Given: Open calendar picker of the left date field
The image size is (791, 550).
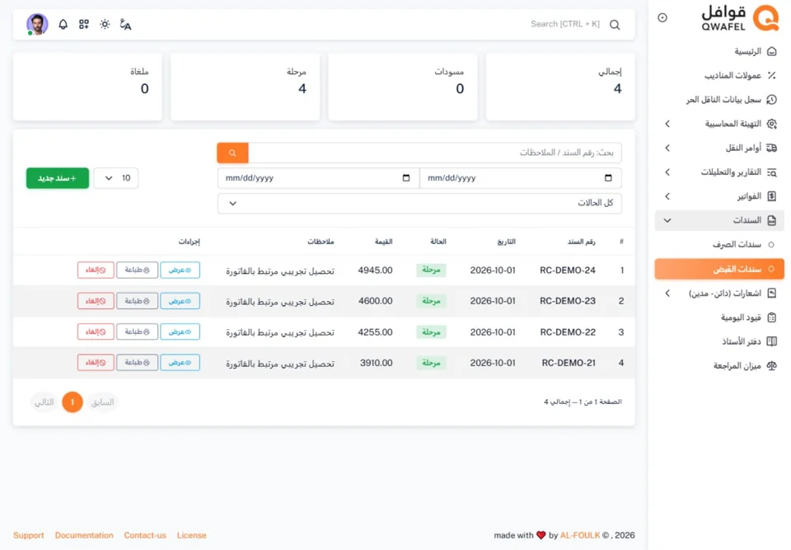Looking at the screenshot, I should pyautogui.click(x=406, y=178).
